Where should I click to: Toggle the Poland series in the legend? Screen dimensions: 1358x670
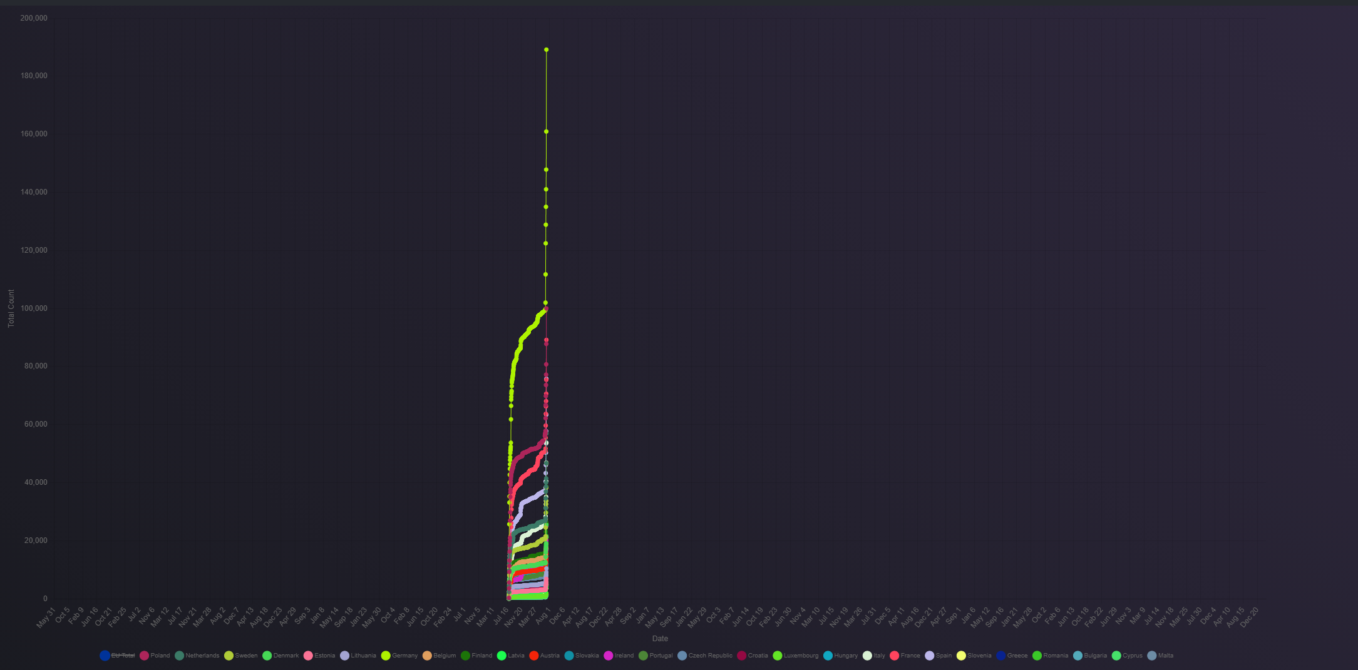tap(155, 656)
